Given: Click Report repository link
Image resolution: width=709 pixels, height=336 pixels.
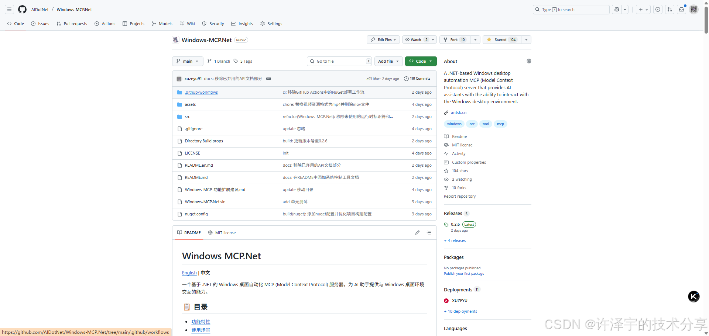Looking at the screenshot, I should point(460,196).
